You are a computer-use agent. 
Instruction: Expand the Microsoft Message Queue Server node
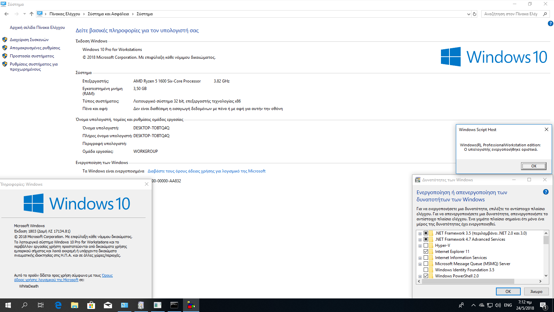coord(420,264)
